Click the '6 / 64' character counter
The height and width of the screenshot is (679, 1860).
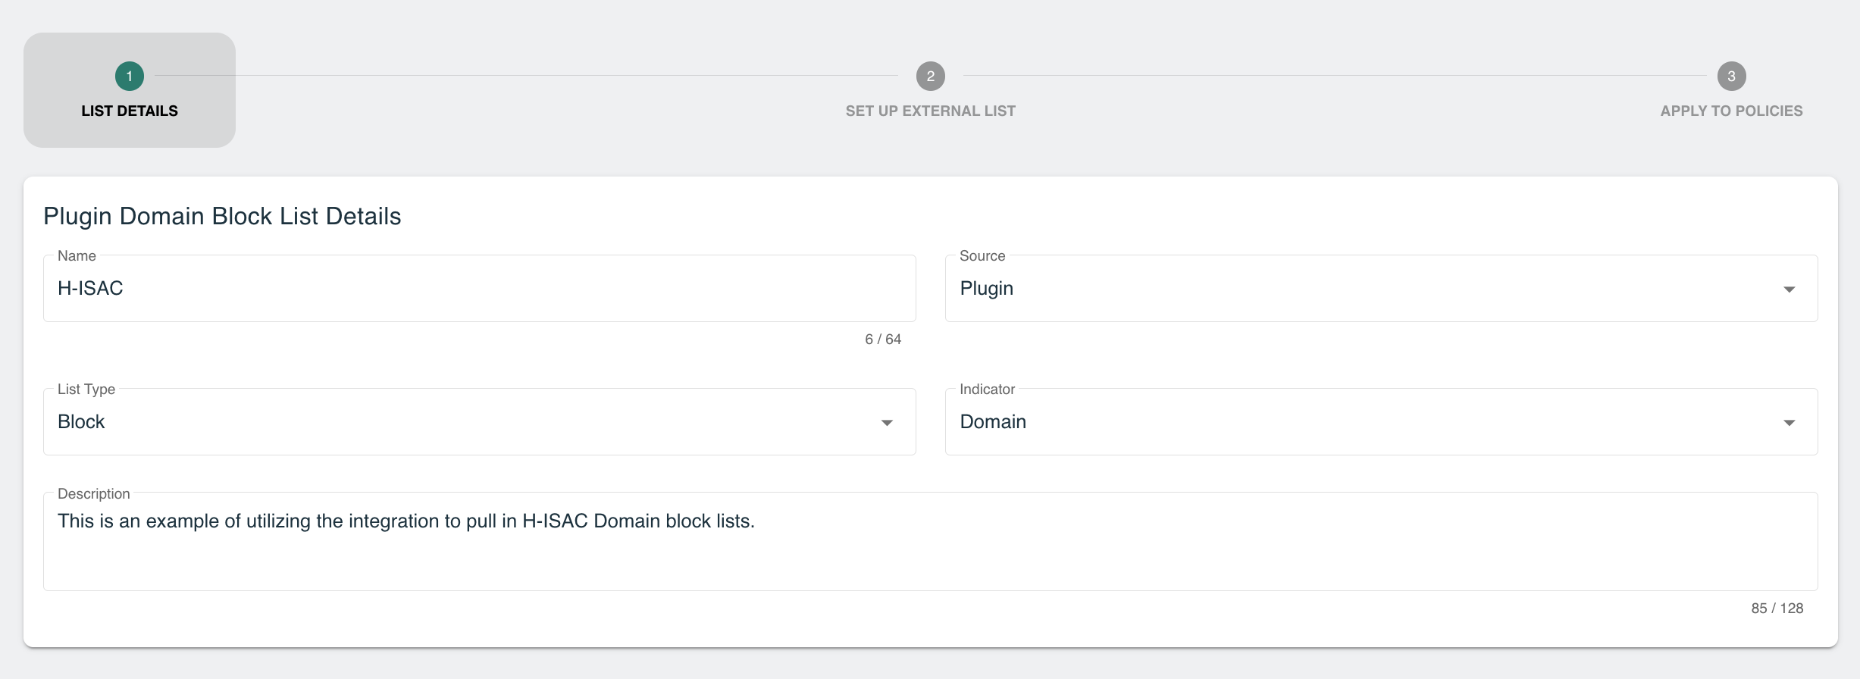click(883, 339)
